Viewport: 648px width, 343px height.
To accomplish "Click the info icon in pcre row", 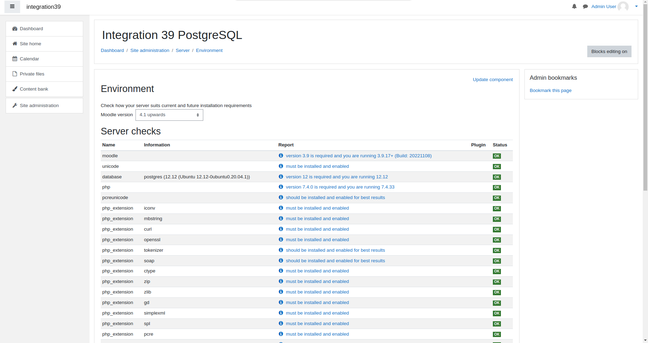I will (281, 334).
